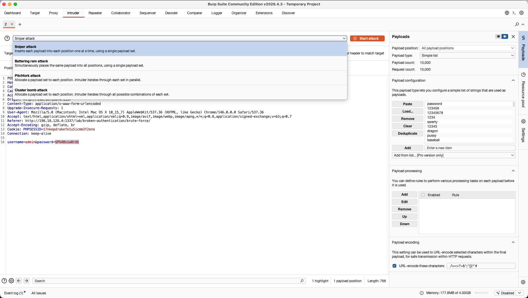The image size is (528, 298).
Task: Click the Burp AI sparkle Disabled button
Action: click(x=505, y=293)
